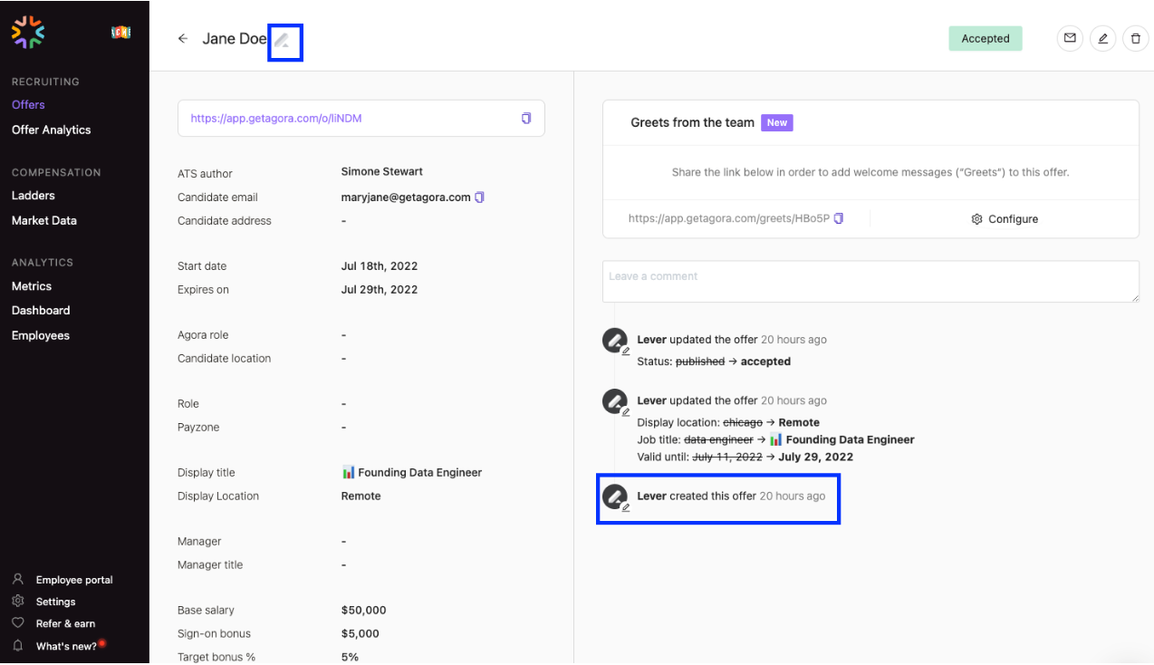Copy the greets link HBo5P
Viewport: 1154px width, 665px height.
point(839,218)
